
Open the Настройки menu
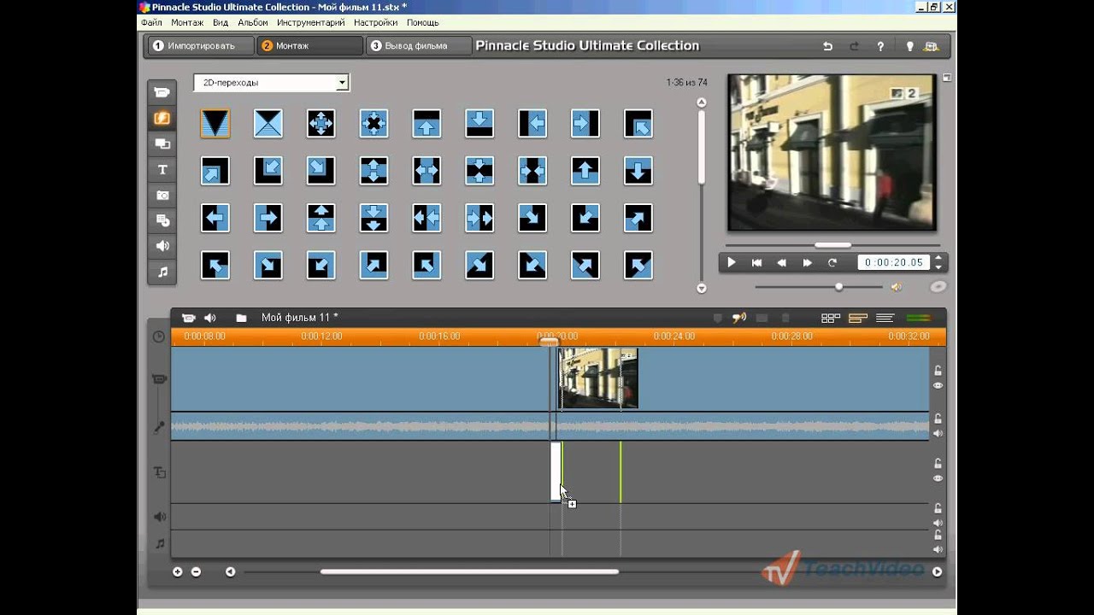tap(375, 22)
